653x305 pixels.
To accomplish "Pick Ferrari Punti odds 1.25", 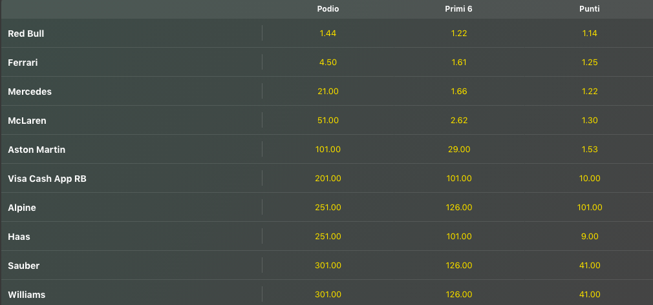I will coord(590,63).
